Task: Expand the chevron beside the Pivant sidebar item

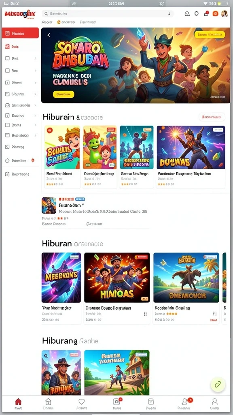Action: [36, 83]
